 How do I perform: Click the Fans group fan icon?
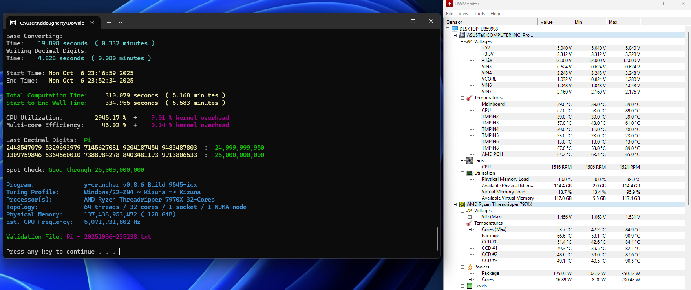coord(470,160)
